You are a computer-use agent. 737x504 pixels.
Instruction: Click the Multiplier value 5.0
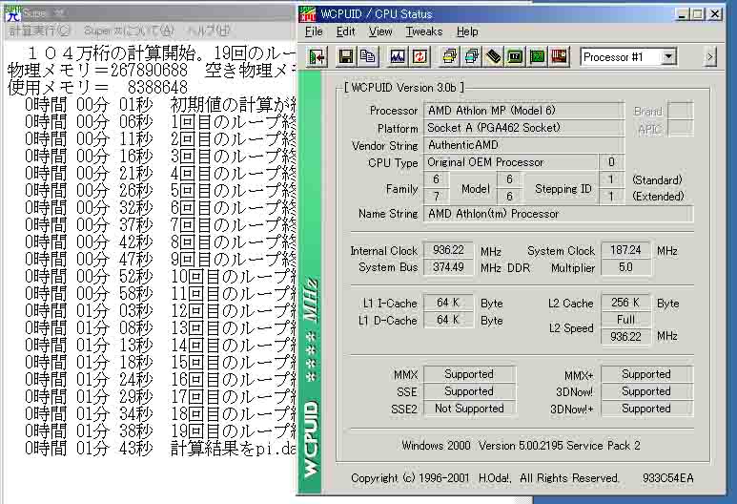pyautogui.click(x=625, y=267)
